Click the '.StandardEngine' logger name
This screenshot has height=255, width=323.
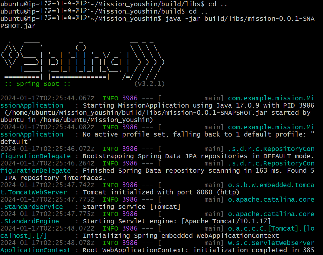point(30,221)
